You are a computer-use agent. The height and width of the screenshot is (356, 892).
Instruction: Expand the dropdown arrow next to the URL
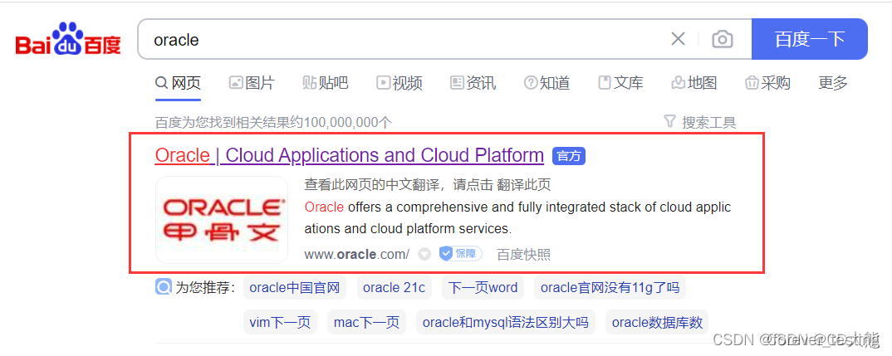[424, 254]
